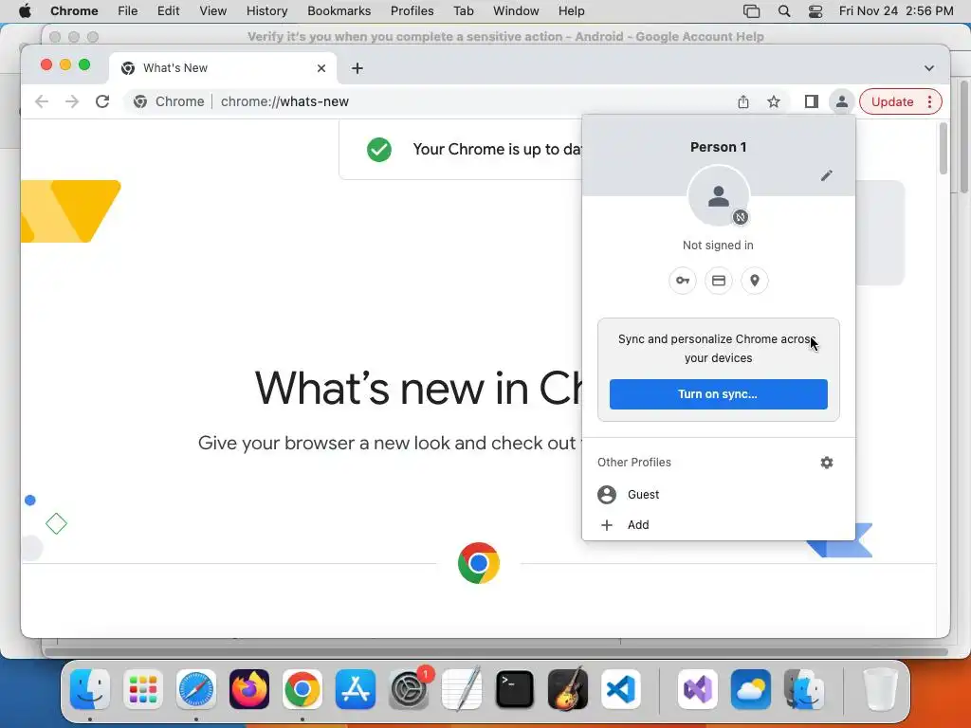Launch Firefox from the dock
This screenshot has height=728, width=971.
[x=249, y=689]
